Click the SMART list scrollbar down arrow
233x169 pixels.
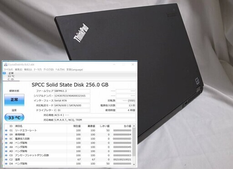[x=134, y=164]
